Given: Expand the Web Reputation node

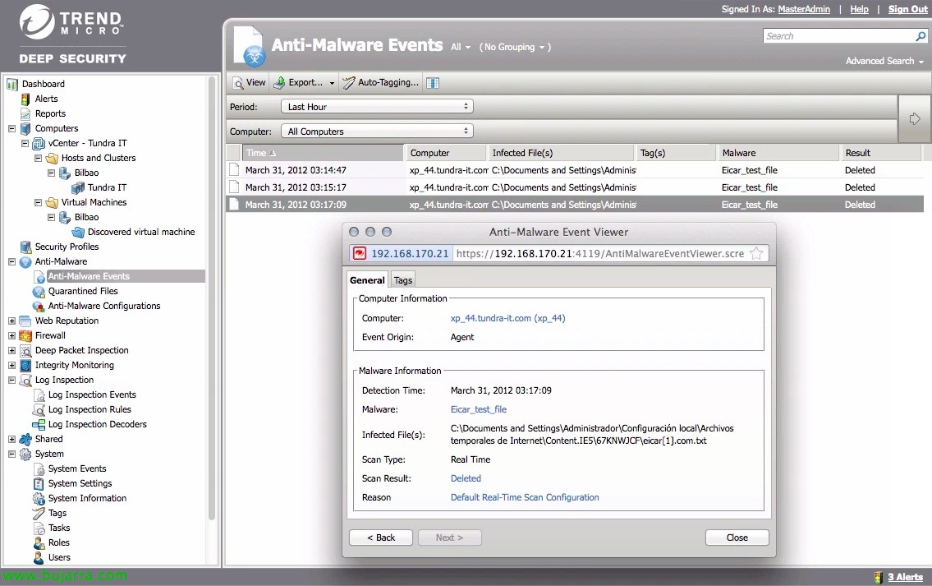Looking at the screenshot, I should pos(11,321).
